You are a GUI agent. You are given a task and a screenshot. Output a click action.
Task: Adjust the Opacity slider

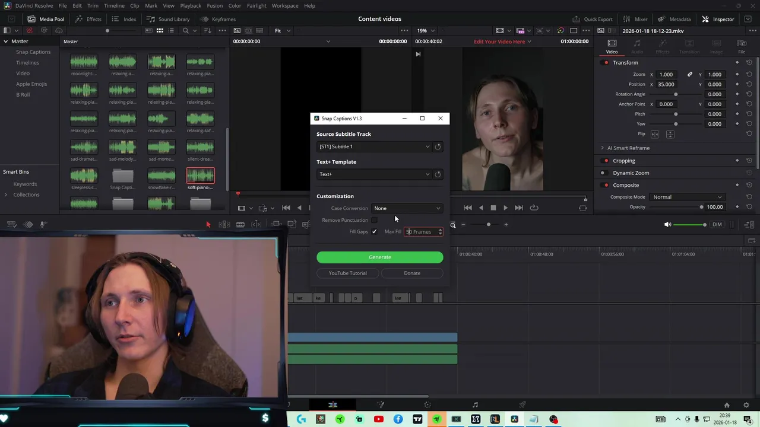pyautogui.click(x=675, y=207)
